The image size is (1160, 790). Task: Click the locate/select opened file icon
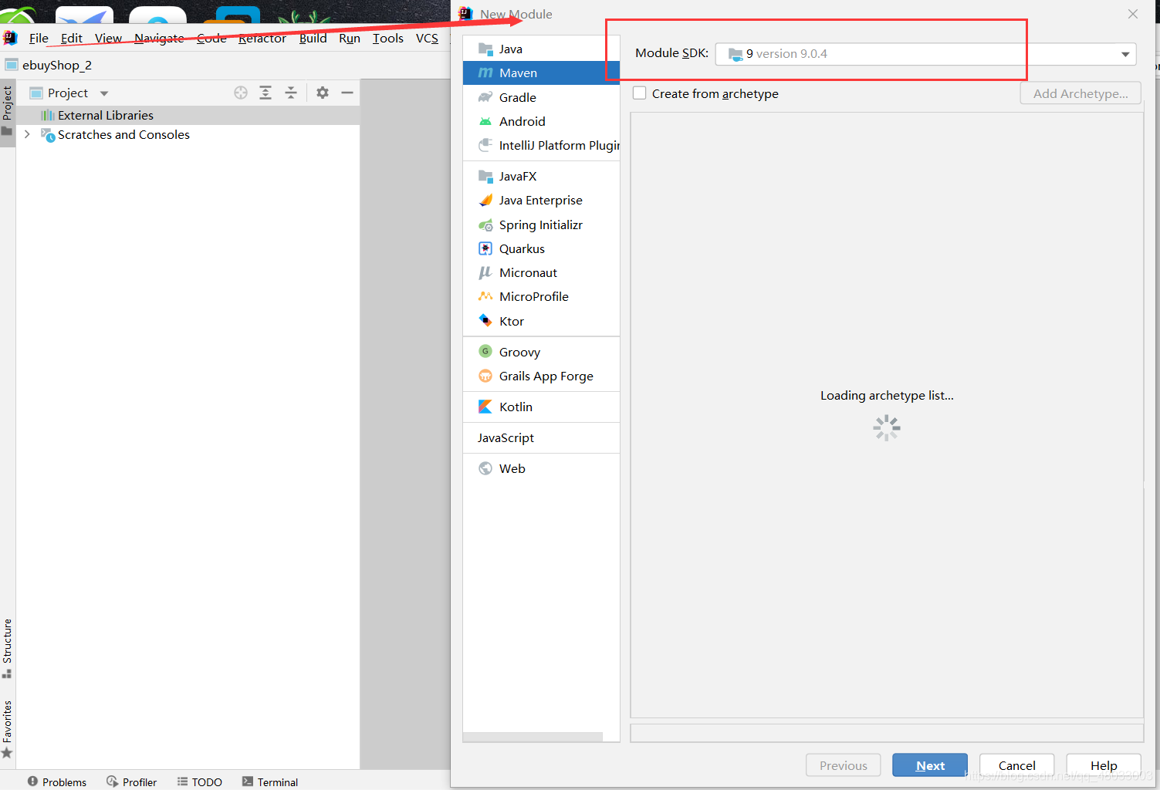[x=241, y=93]
